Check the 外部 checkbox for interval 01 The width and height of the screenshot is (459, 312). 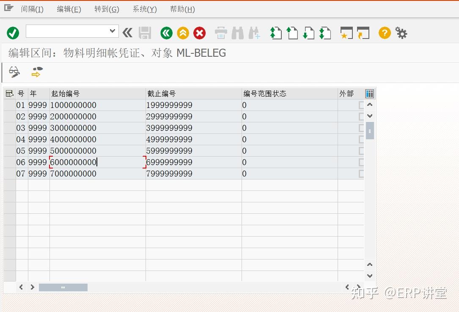(360, 105)
